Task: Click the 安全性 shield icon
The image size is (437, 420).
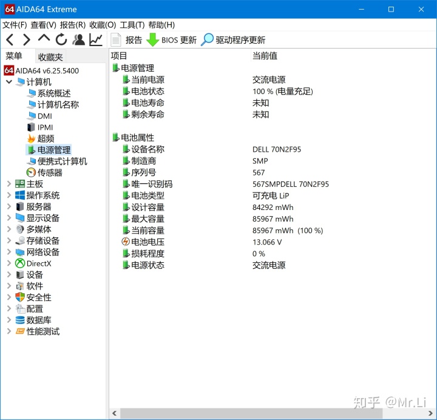Action: tap(20, 297)
